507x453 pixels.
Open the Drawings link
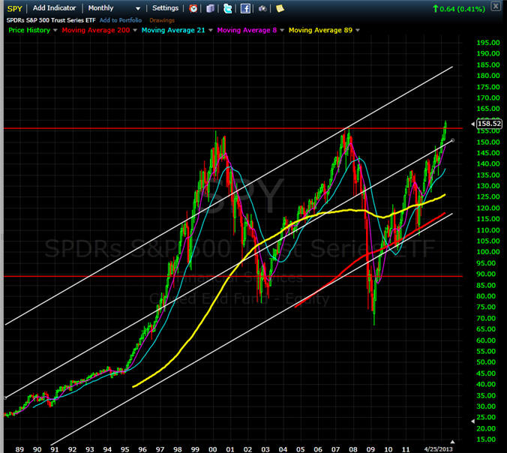[162, 20]
